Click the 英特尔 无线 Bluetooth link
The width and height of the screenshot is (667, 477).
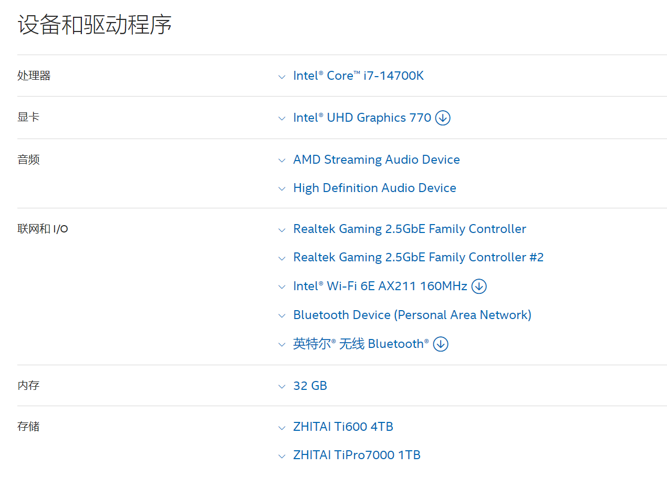click(x=361, y=344)
